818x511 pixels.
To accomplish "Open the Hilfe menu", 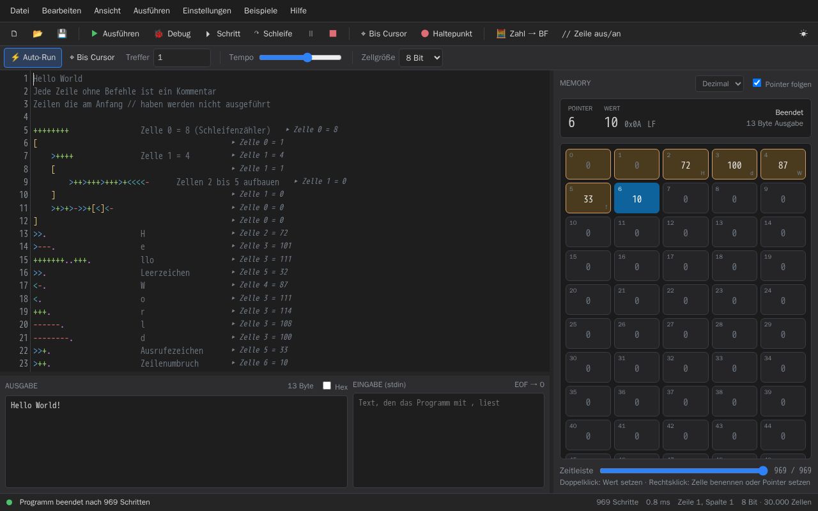I will 298,11.
